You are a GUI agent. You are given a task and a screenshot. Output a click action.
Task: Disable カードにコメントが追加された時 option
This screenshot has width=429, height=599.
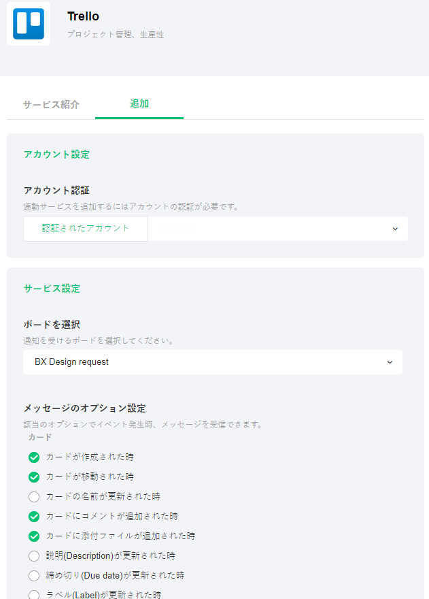(x=34, y=517)
